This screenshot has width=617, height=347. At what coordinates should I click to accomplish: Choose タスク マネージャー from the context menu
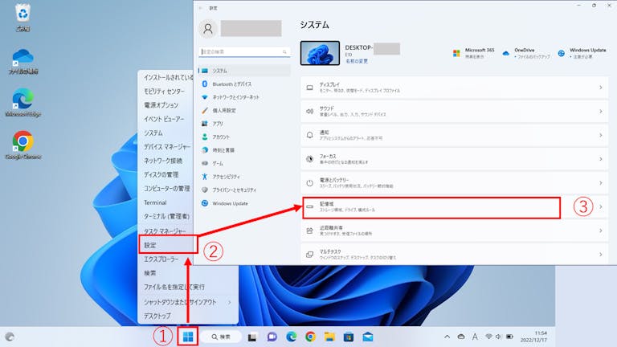point(165,231)
